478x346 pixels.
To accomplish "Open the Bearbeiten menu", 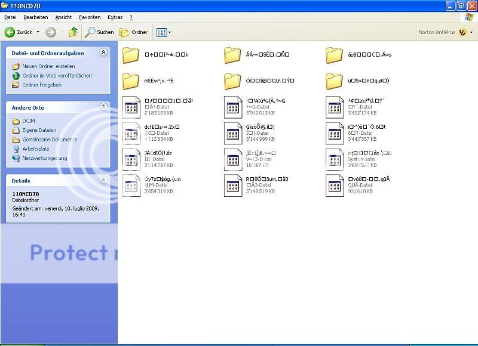I will pos(36,17).
